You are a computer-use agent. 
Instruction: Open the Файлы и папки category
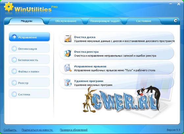(29, 71)
